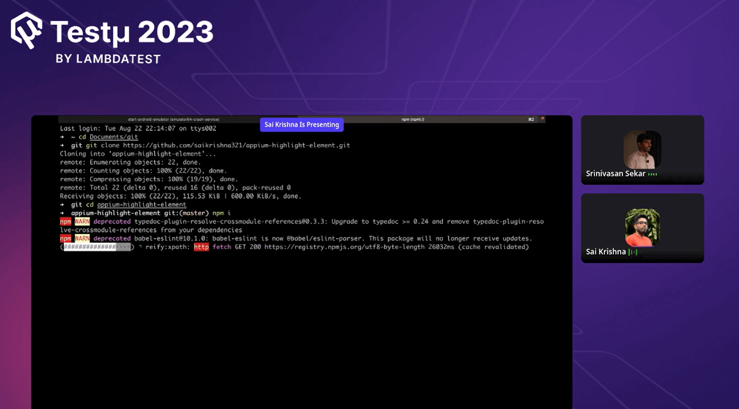This screenshot has height=409, width=739.
Task: Click 'Cloning into appium-highlight-element' line
Action: coord(138,154)
